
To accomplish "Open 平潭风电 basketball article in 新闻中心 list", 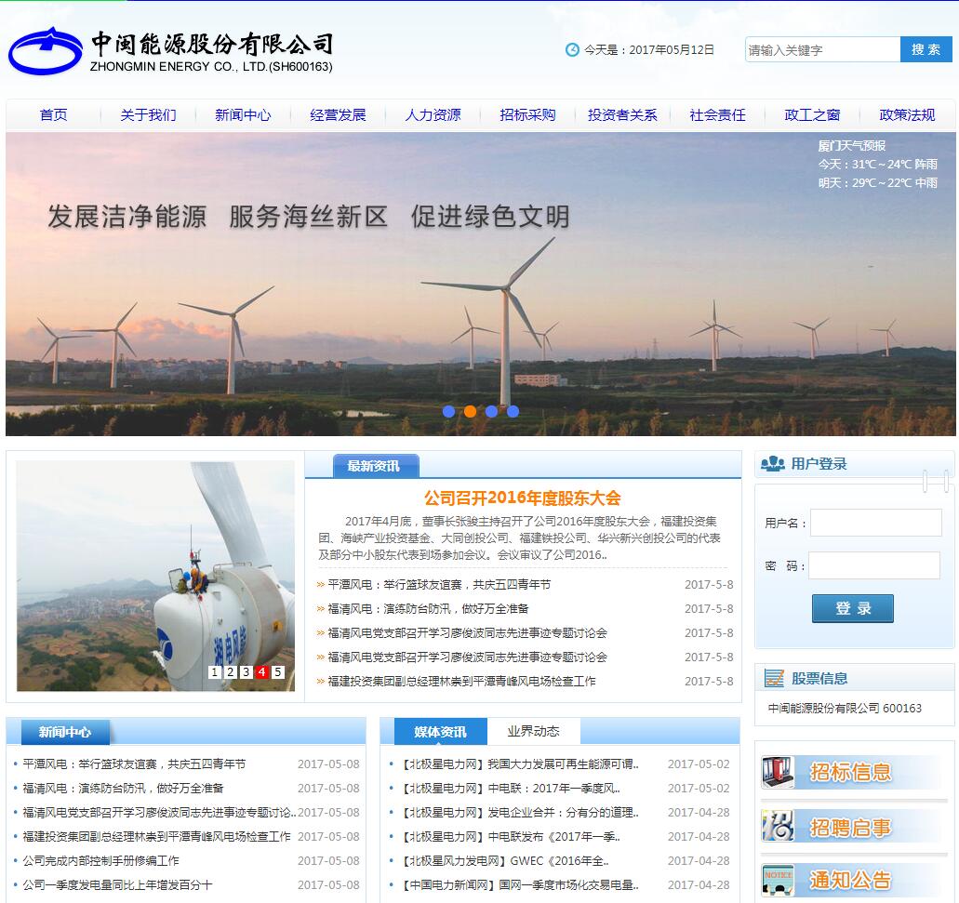I will 134,764.
